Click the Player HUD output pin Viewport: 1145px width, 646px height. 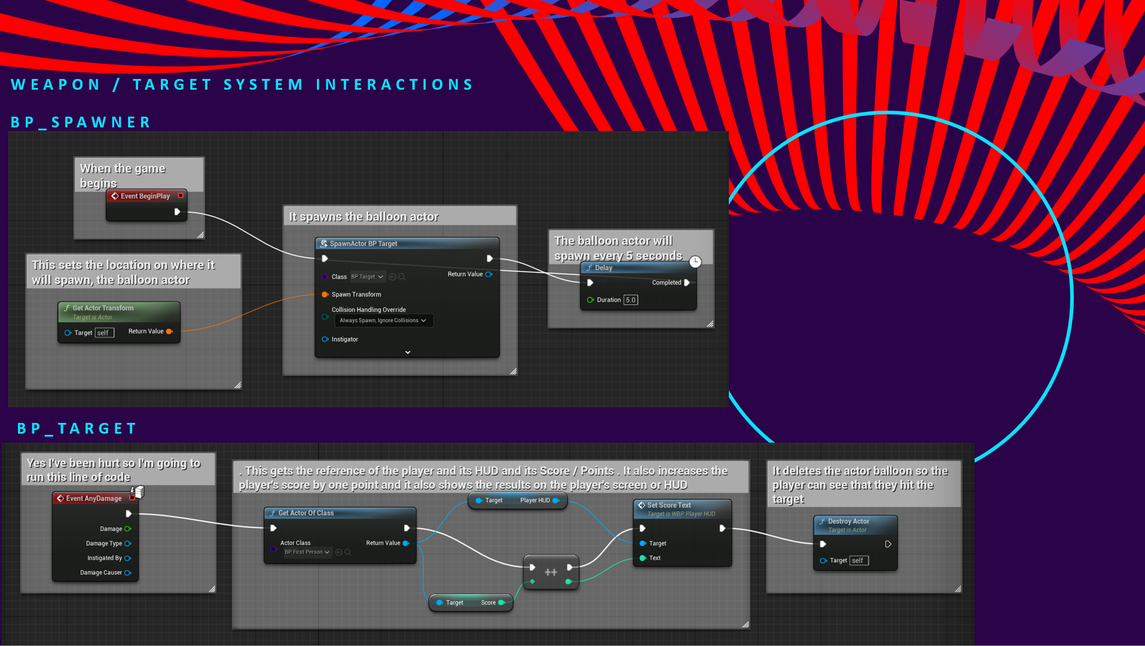555,501
